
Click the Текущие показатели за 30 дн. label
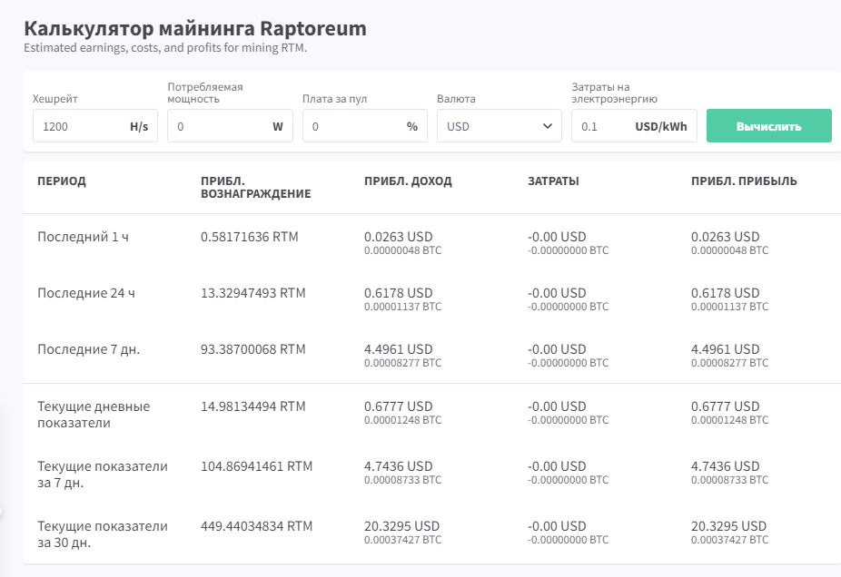103,534
